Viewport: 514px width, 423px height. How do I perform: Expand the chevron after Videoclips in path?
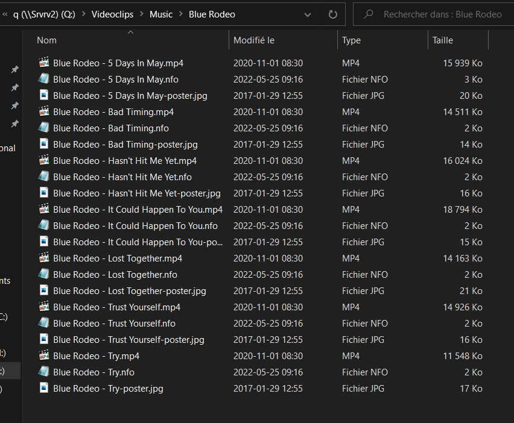[x=142, y=14]
